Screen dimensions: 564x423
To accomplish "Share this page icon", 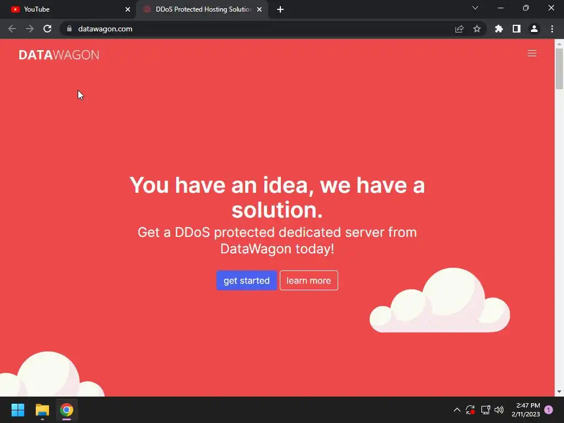I will coord(459,29).
